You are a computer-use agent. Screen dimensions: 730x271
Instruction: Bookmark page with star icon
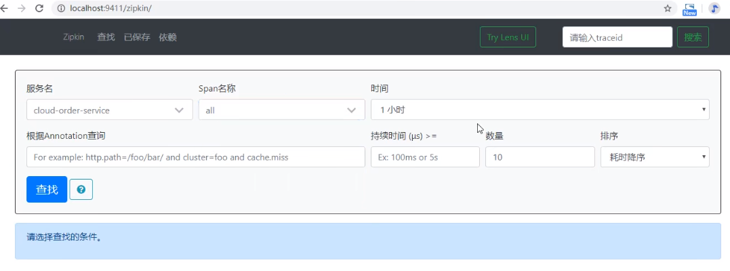click(x=668, y=9)
